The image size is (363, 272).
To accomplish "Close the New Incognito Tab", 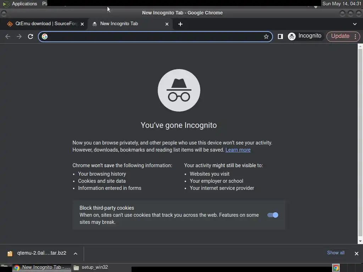I will click(x=167, y=24).
